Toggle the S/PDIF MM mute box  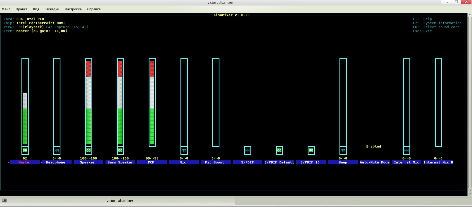(248, 150)
